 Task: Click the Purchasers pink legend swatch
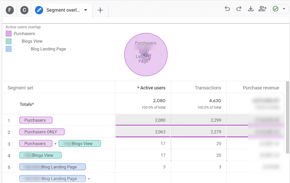(8, 34)
